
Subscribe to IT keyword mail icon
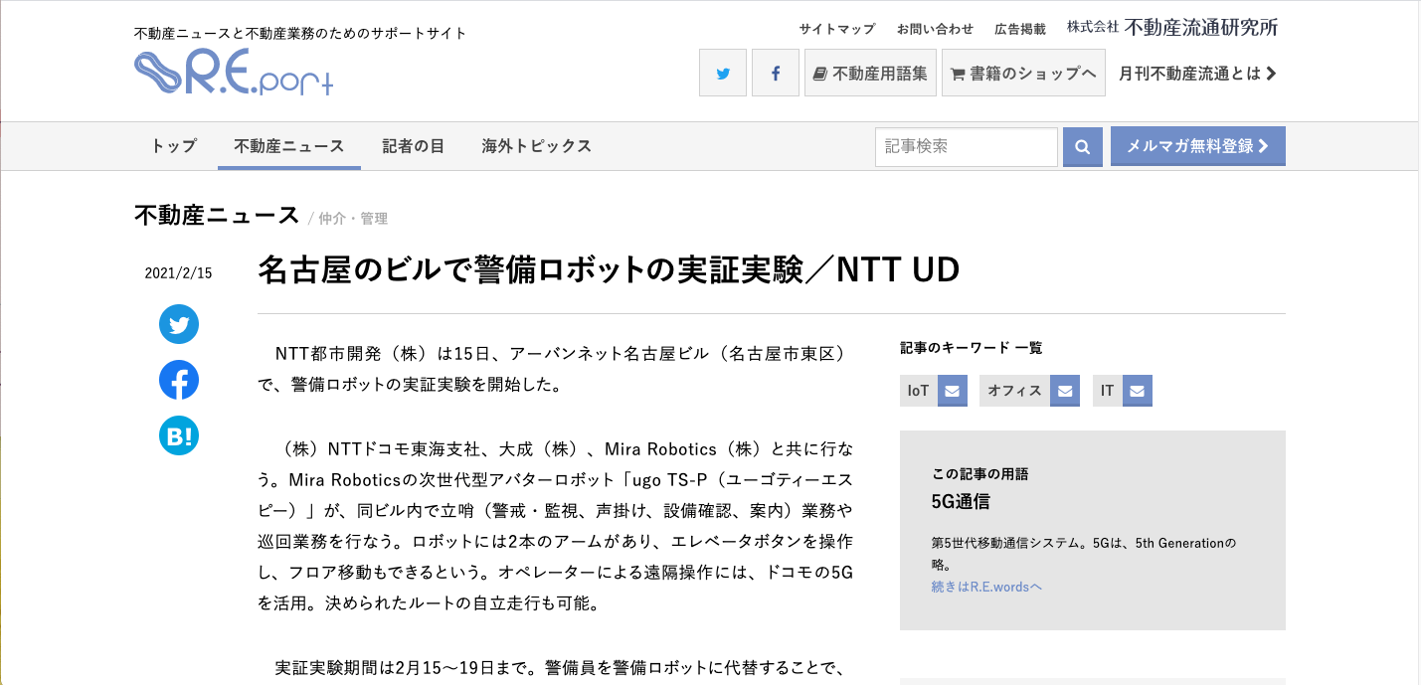pyautogui.click(x=1138, y=391)
